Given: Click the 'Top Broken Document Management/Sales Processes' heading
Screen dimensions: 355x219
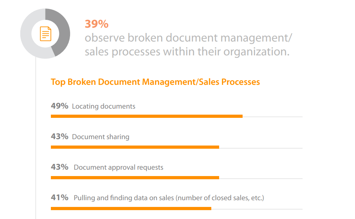Looking at the screenshot, I should pyautogui.click(x=155, y=82).
